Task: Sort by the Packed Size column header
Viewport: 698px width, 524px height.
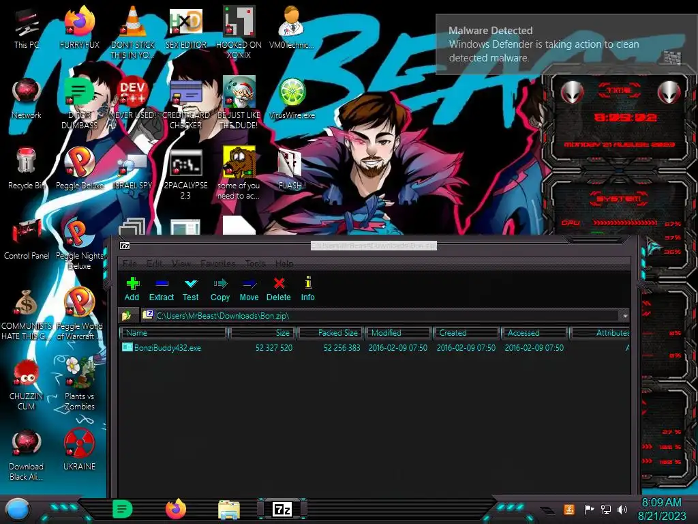Action: click(331, 333)
